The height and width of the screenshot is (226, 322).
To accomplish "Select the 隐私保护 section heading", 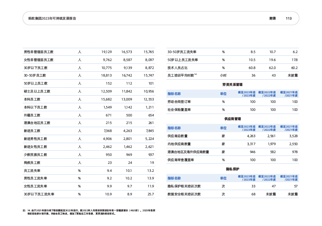I will coord(232,169).
